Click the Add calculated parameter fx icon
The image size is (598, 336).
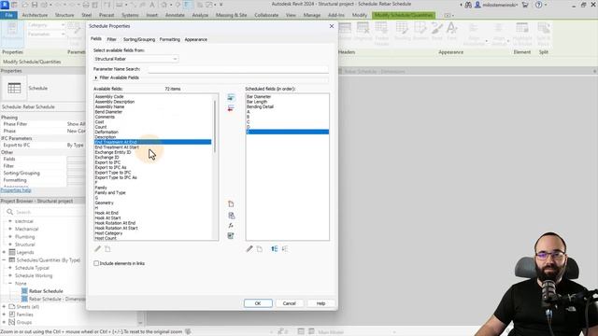click(231, 226)
